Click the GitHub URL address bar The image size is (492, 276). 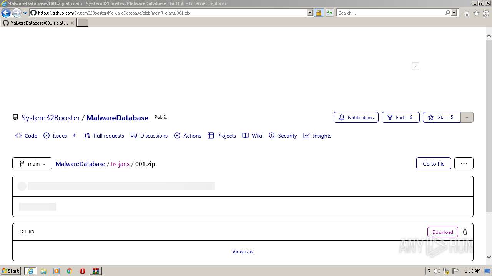coord(168,13)
